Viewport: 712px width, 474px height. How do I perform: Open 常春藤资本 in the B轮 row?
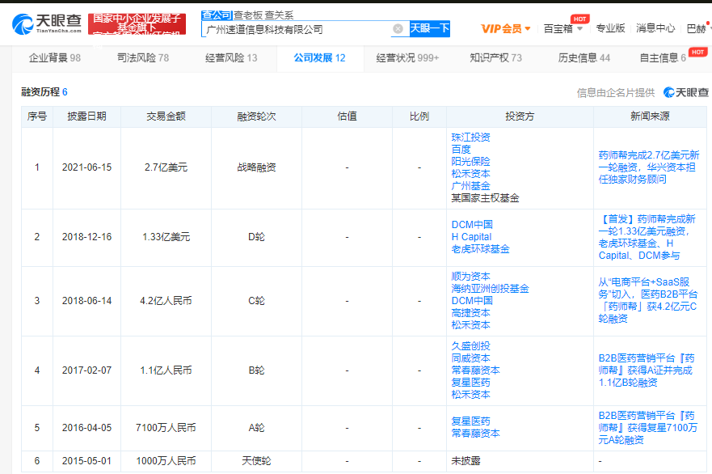475,370
